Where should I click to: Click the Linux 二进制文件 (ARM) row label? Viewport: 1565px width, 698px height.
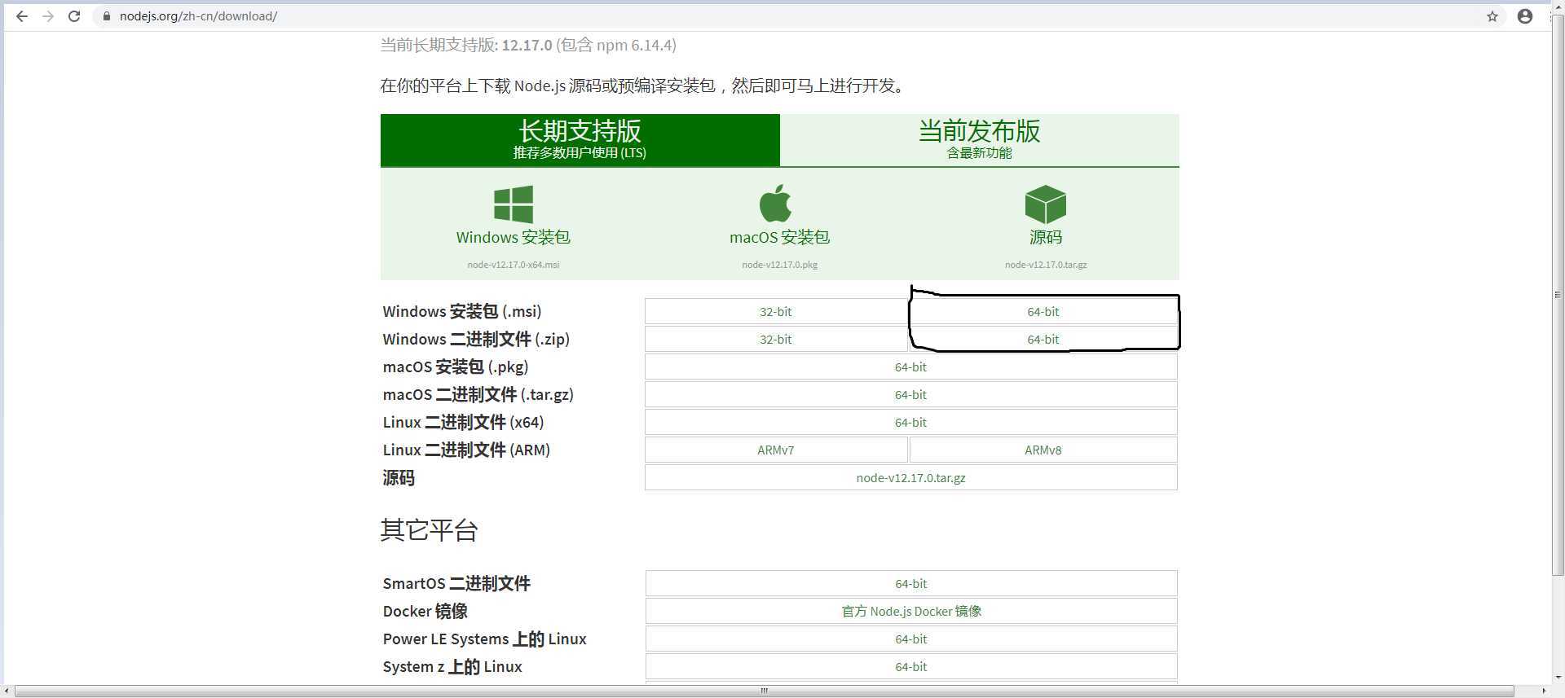tap(466, 450)
